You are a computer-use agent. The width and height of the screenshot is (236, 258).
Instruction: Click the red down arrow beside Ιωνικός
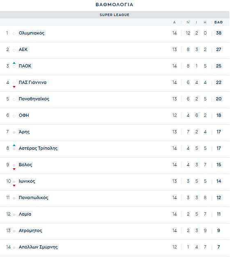click(14, 186)
